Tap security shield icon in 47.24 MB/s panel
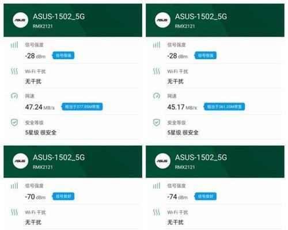288x230 pixels. click(x=14, y=122)
